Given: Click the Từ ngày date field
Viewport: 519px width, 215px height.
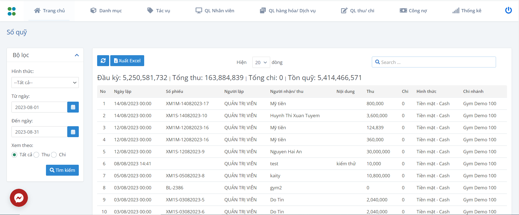Looking at the screenshot, I should pos(39,107).
